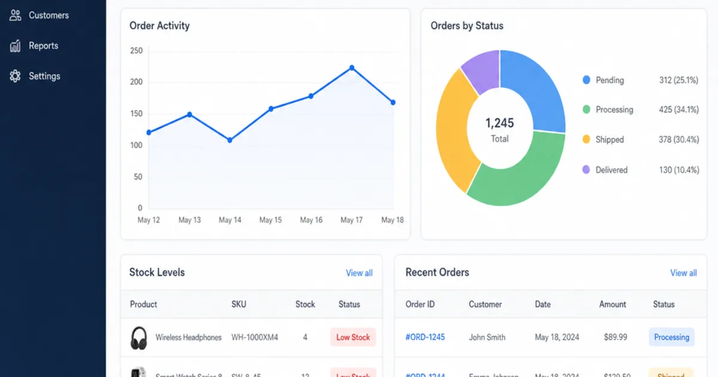This screenshot has height=377, width=718.
Task: Click the purple Delivered legend dot
Action: (586, 170)
